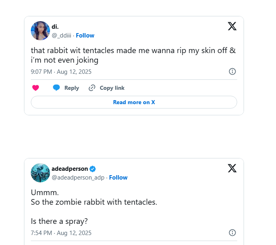The width and height of the screenshot is (276, 245).
Task: Open the 7:54 PM Aug 12 timestamp
Action: pyautogui.click(x=61, y=233)
